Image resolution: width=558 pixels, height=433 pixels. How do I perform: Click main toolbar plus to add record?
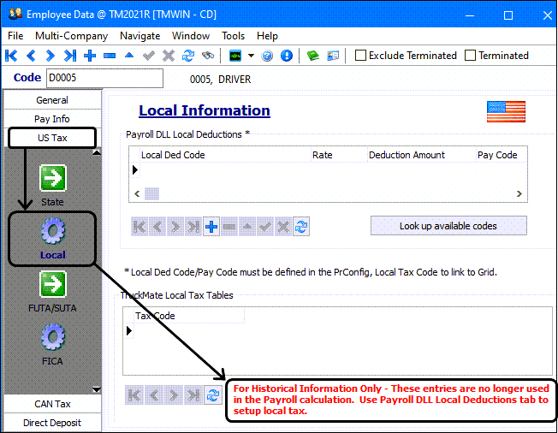click(89, 56)
